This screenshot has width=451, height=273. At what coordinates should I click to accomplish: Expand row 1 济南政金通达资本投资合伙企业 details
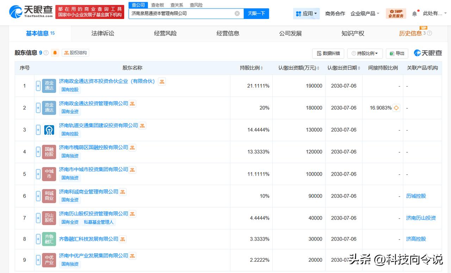click(38, 86)
